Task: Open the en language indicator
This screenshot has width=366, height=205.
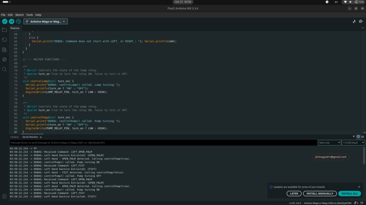Action: [336, 2]
